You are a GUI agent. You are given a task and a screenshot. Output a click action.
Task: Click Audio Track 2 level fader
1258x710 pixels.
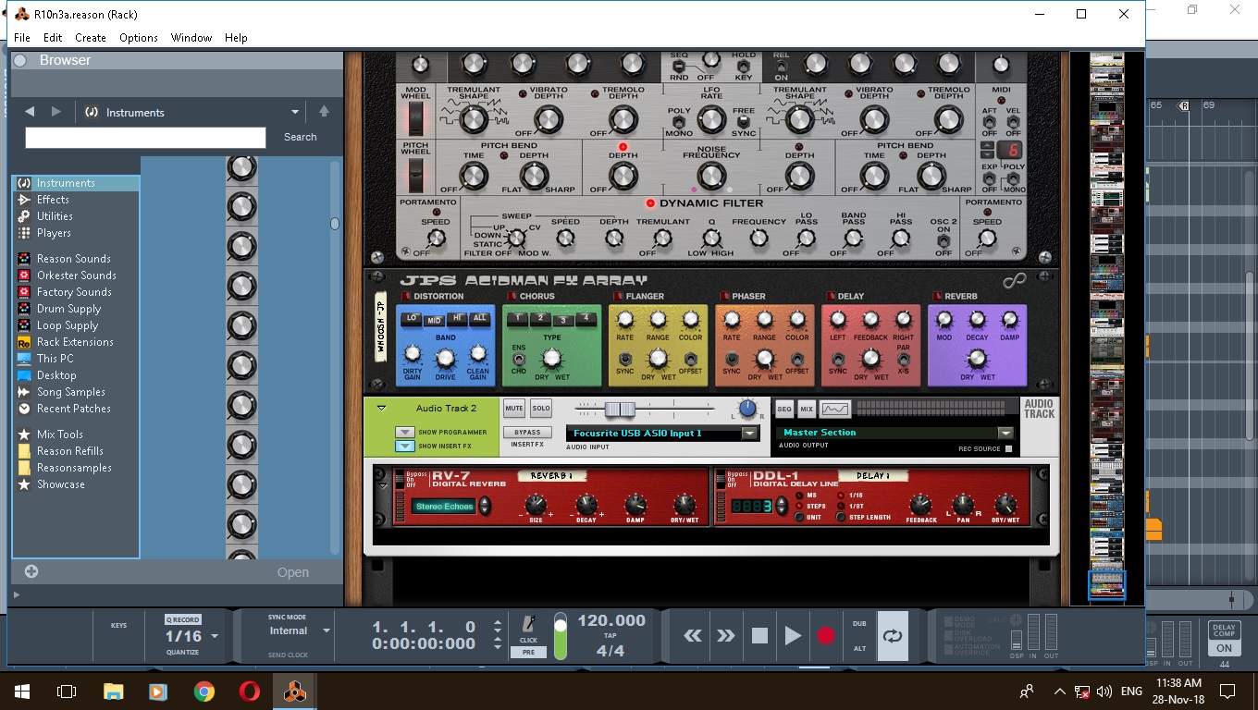(x=620, y=409)
